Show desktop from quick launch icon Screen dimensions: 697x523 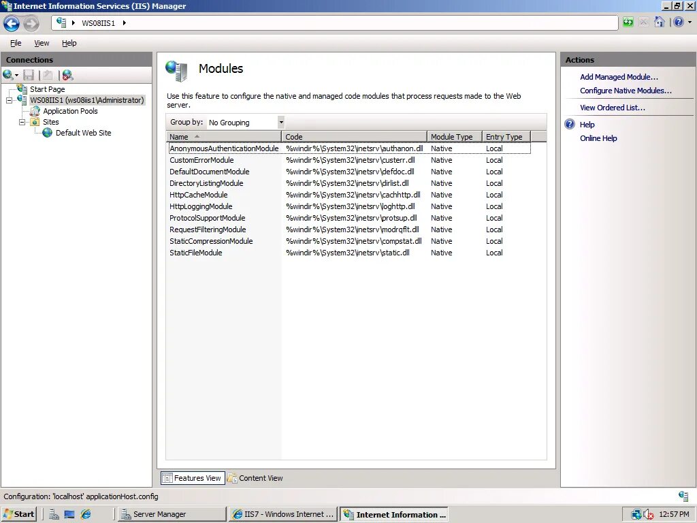tap(69, 514)
